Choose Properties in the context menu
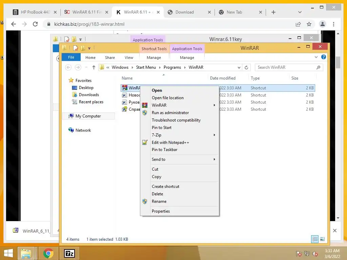The image size is (347, 260). tap(161, 211)
